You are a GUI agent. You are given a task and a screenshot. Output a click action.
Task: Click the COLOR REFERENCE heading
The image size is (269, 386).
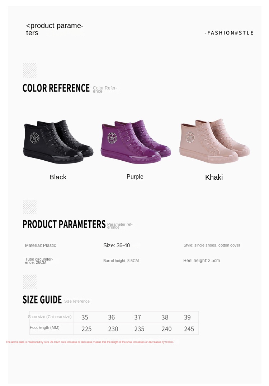pos(56,88)
